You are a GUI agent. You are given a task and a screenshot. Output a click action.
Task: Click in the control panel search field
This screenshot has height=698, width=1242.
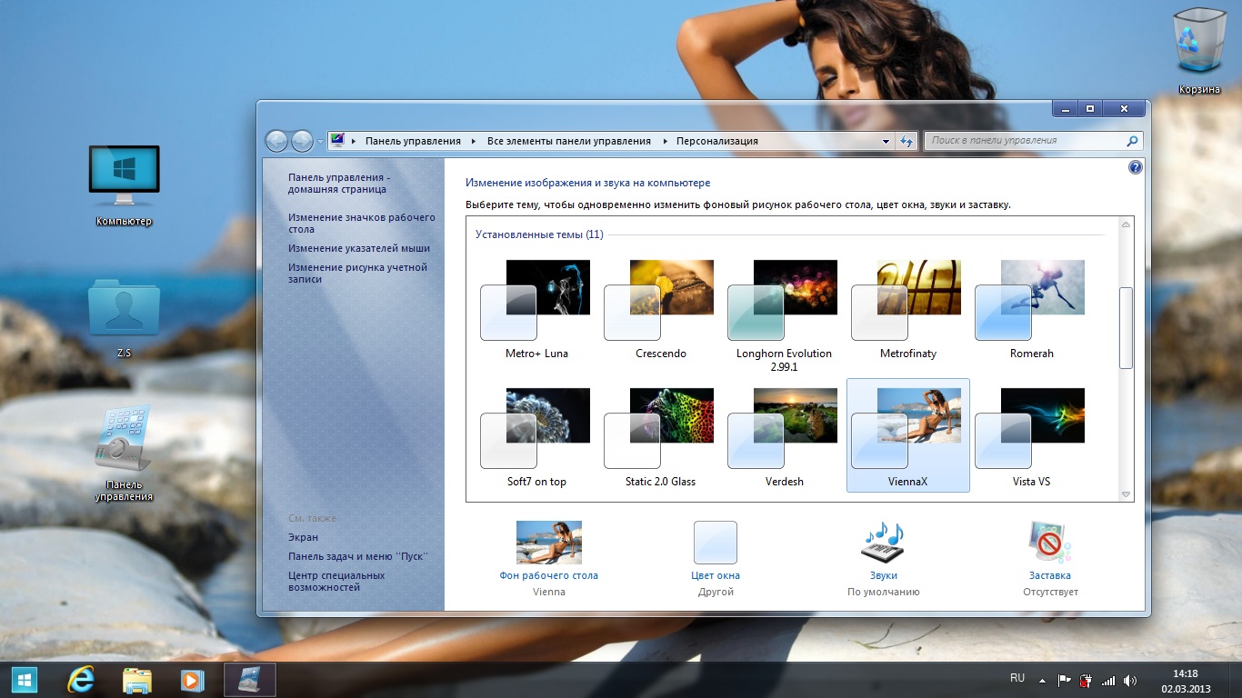coord(1023,142)
